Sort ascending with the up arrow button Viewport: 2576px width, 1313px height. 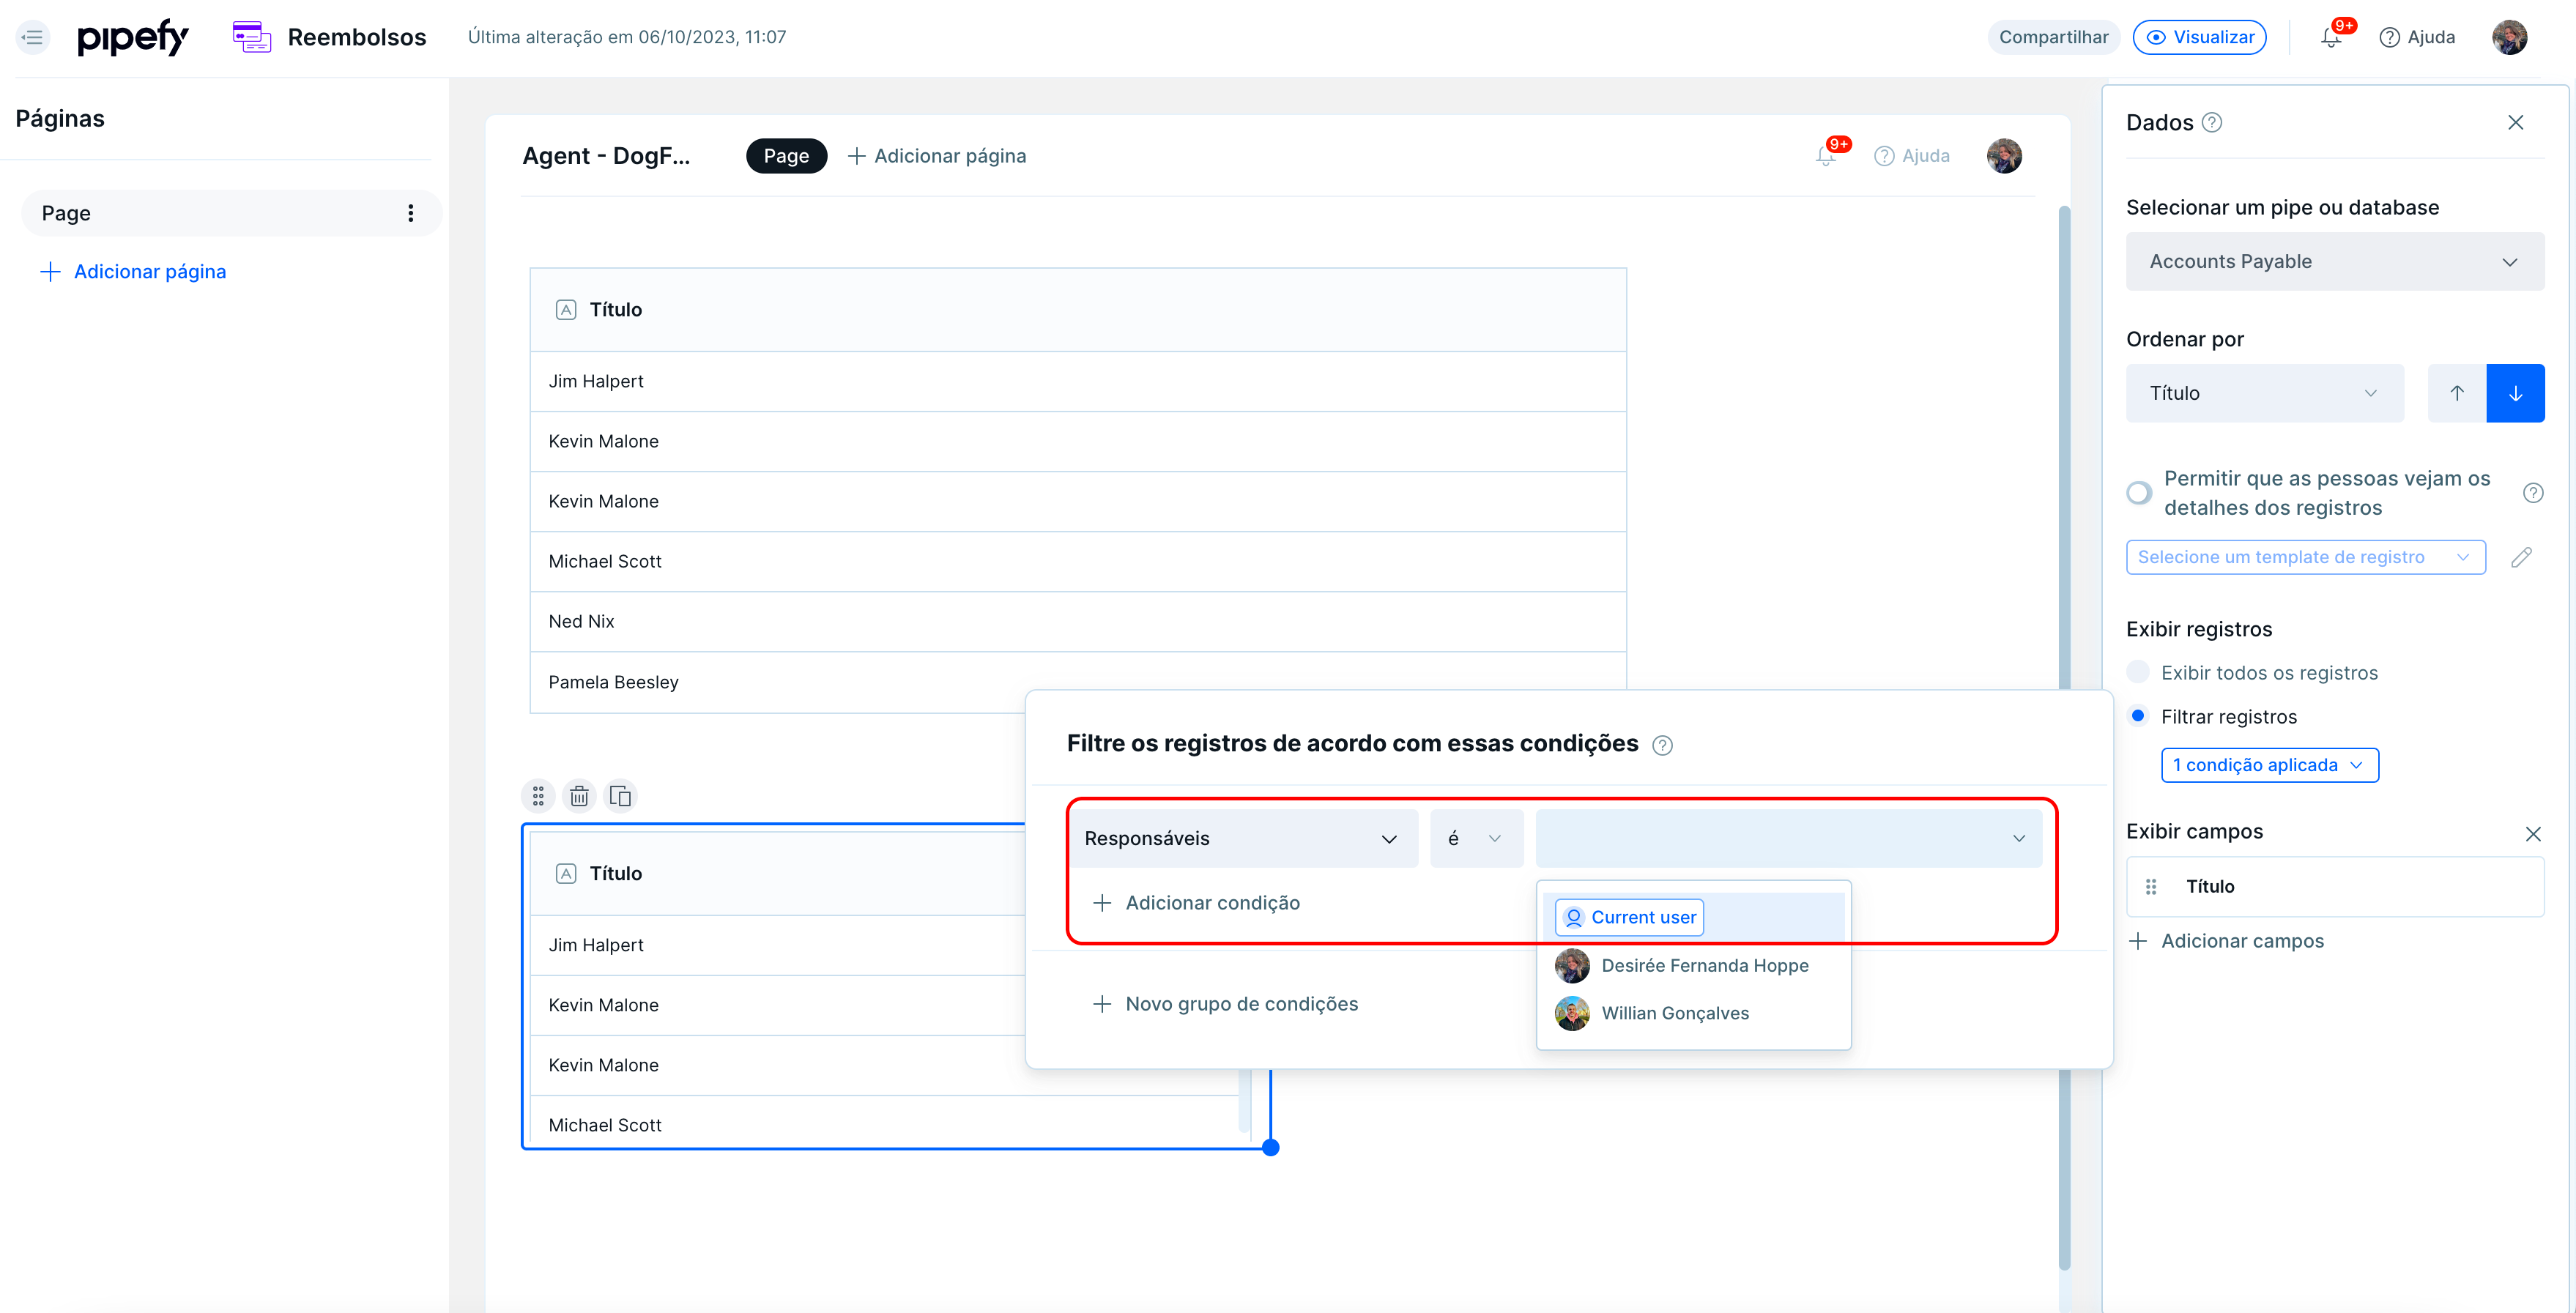click(2456, 393)
